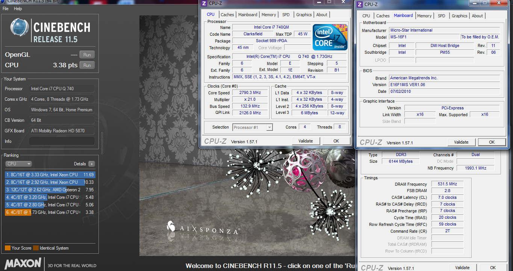Click the processor Name field Intel Core i7 740QM
Viewport: 513px width, 271px height.
(x=271, y=27)
